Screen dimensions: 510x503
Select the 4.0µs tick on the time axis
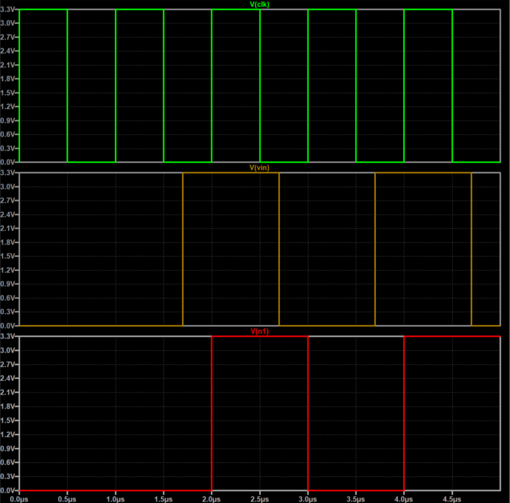pos(404,496)
